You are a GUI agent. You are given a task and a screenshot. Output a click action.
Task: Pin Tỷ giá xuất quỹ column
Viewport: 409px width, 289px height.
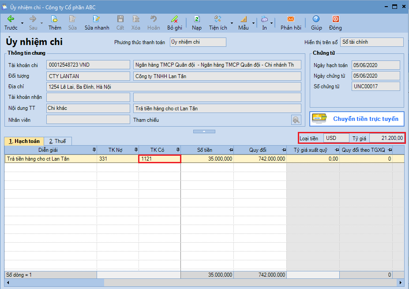pyautogui.click(x=337, y=150)
